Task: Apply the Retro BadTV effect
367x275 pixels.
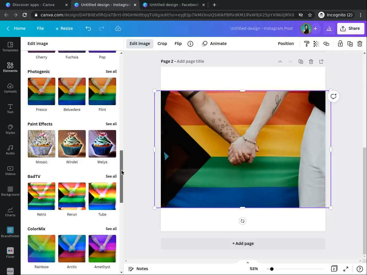Action: (x=42, y=196)
